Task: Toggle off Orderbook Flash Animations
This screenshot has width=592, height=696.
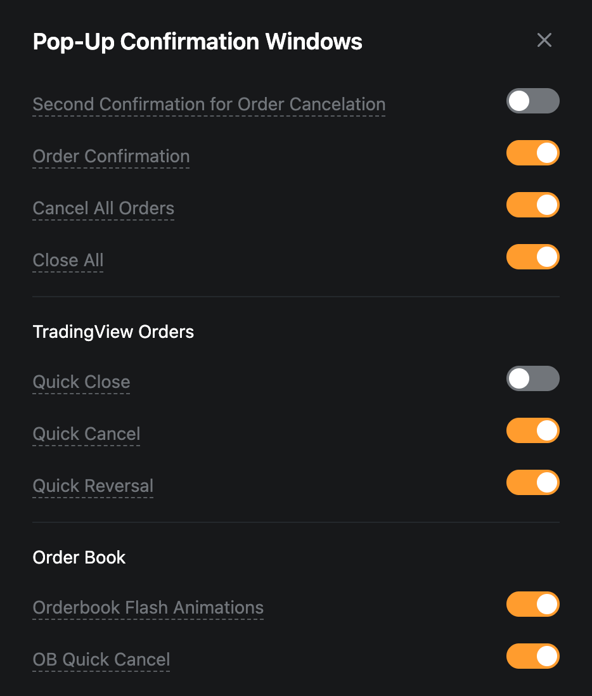Action: coord(532,605)
